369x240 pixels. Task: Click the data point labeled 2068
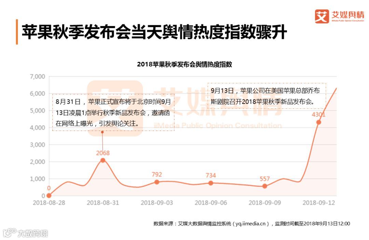click(x=103, y=160)
